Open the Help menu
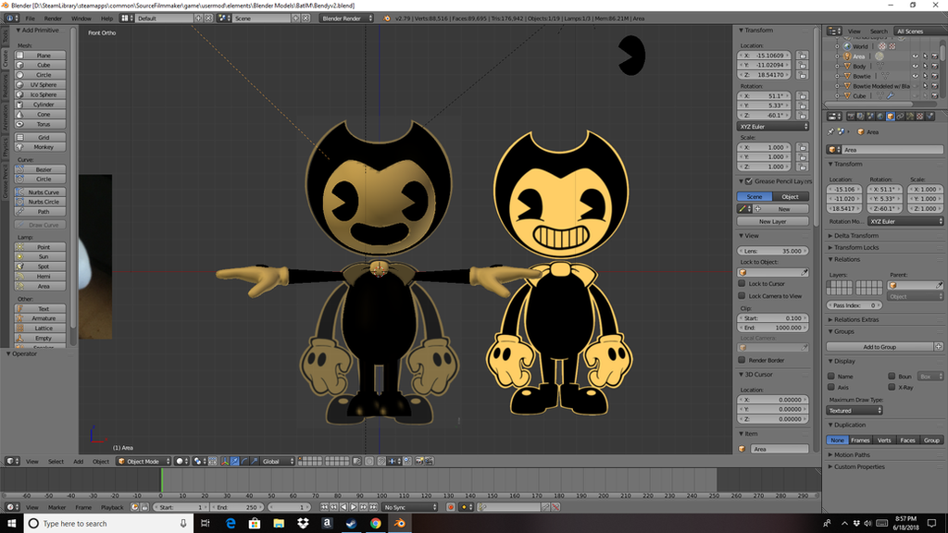 (106, 19)
